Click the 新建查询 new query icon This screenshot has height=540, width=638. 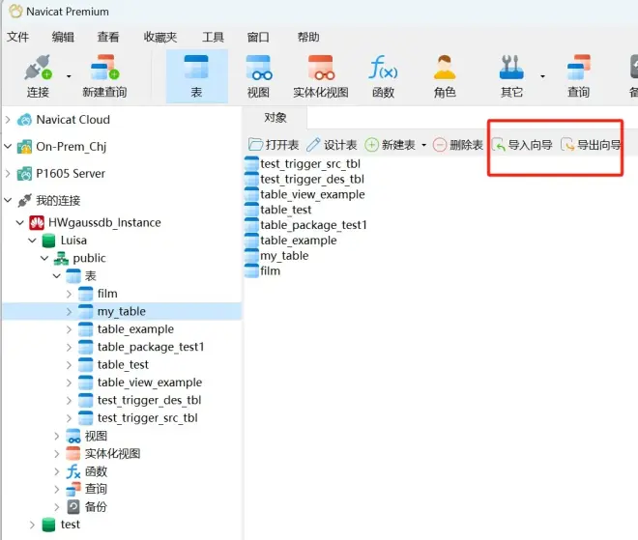104,75
